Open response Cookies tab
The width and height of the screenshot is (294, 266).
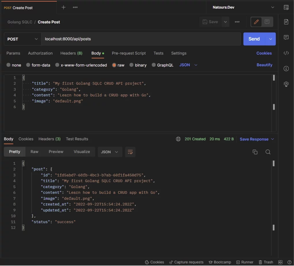coord(26,139)
